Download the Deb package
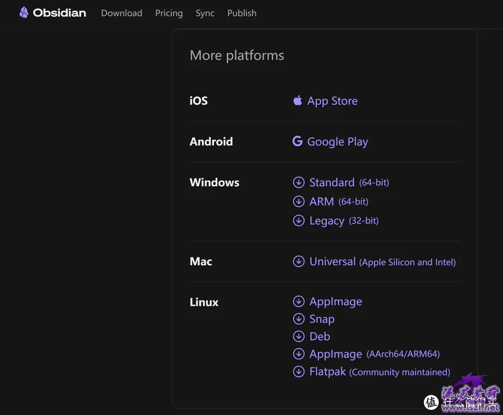 (319, 336)
